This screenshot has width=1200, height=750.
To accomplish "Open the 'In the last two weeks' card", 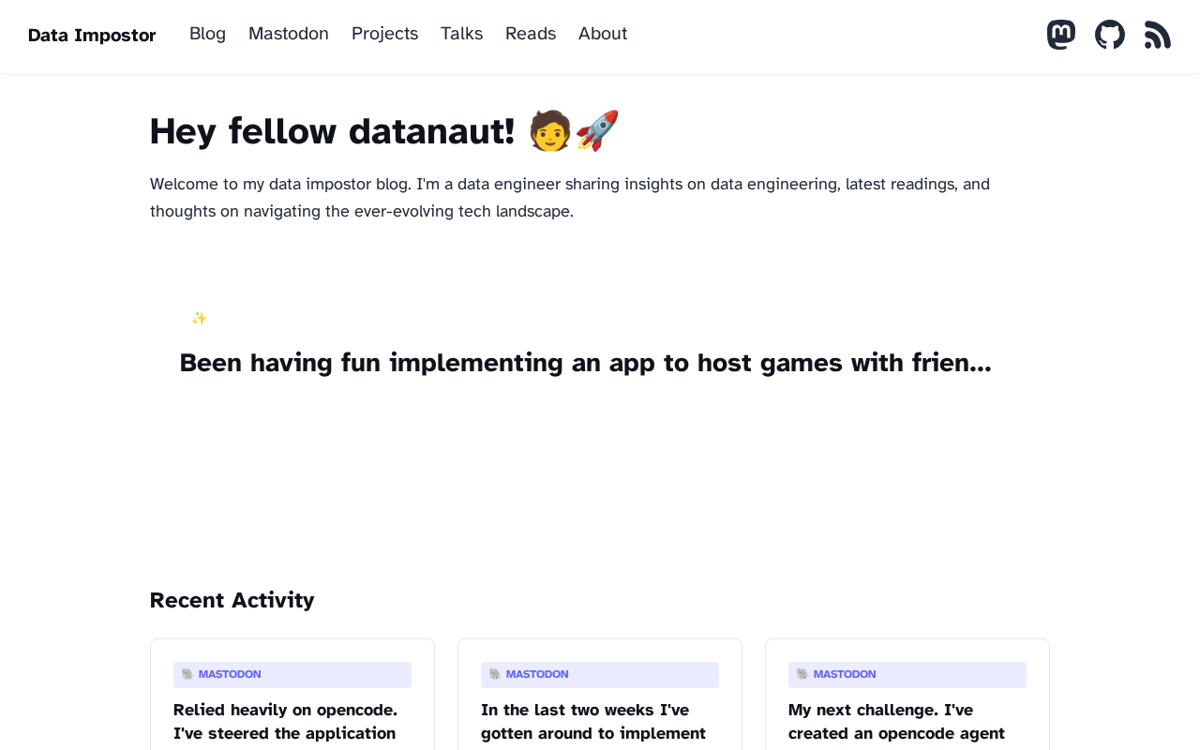I will tap(600, 695).
